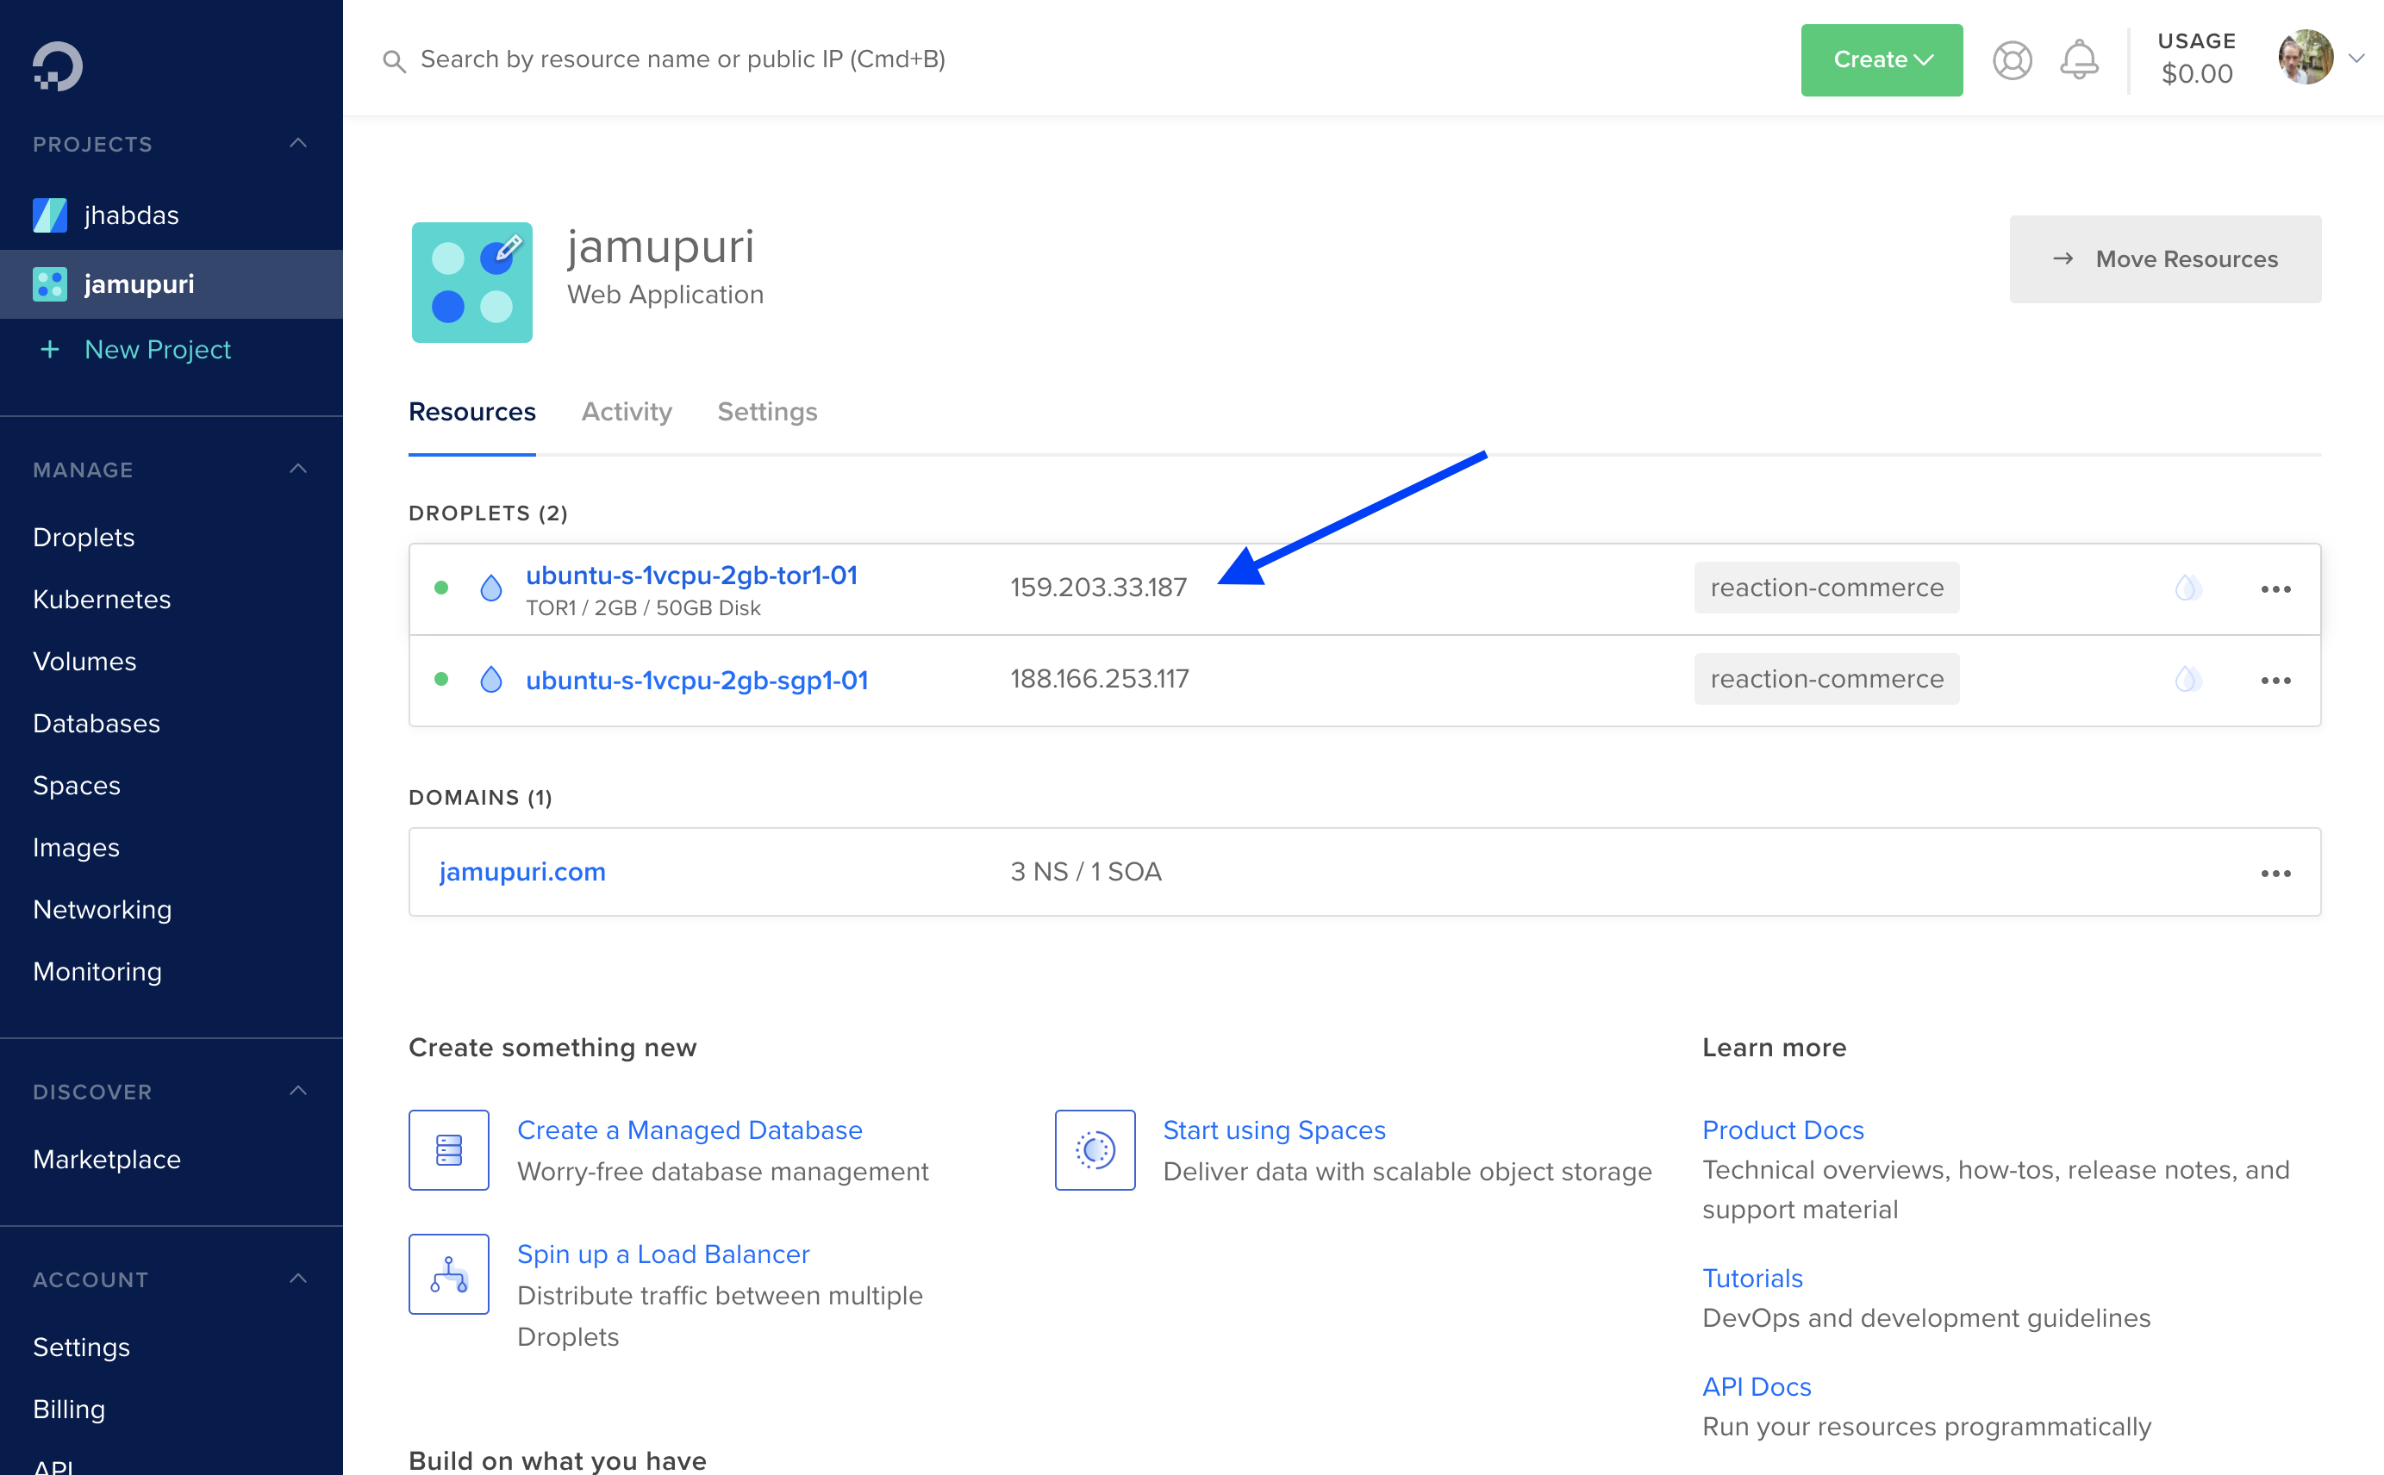Open Databases in the sidebar
The width and height of the screenshot is (2384, 1475).
click(x=97, y=724)
